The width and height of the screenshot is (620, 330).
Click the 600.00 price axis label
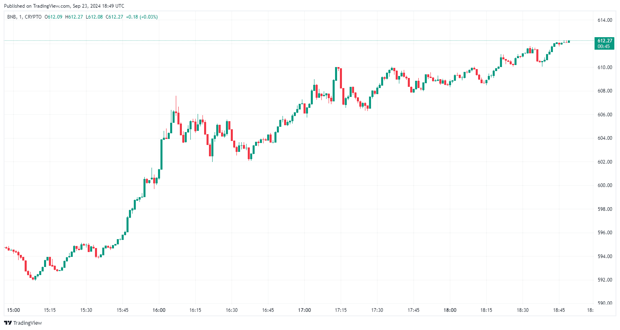pyautogui.click(x=605, y=185)
